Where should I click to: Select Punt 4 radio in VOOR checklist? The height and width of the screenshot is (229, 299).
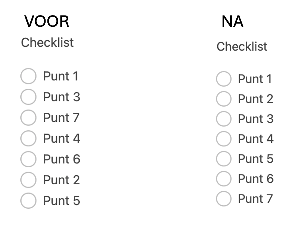[28, 138]
